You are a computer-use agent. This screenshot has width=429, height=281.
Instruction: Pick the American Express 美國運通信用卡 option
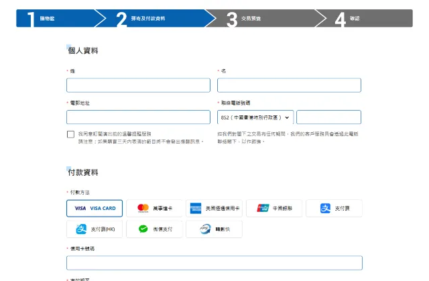pos(214,208)
